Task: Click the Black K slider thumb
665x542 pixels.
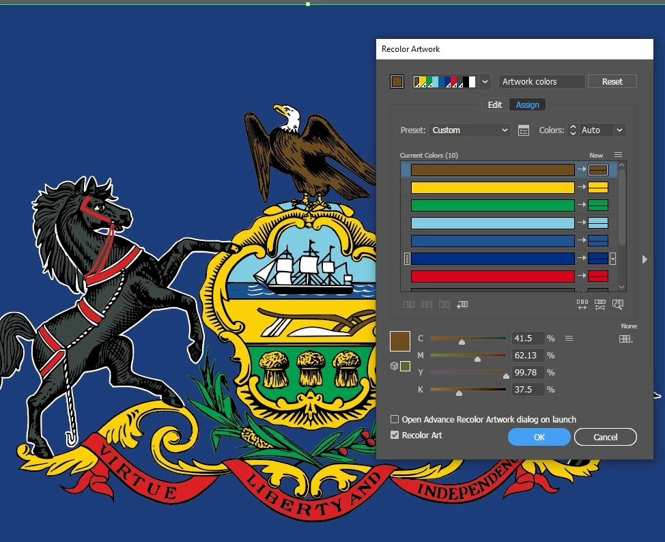Action: pyautogui.click(x=459, y=393)
